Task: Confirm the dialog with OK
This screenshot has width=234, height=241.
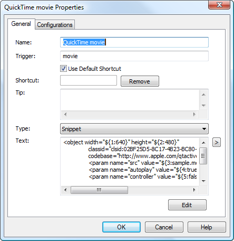Action: click(x=121, y=227)
